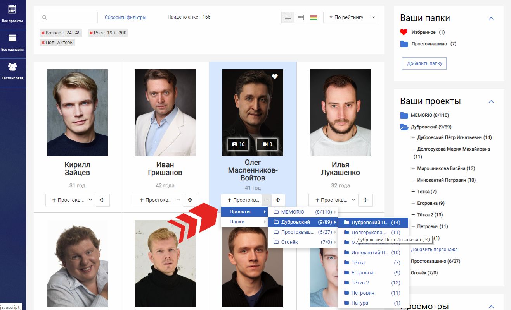This screenshot has height=310, width=511.
Task: Switch to colored tile view icon
Action: (314, 17)
